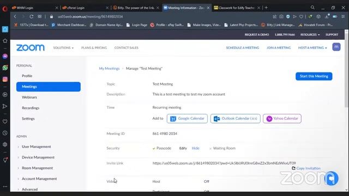Select Meetings in the sidebar
The height and width of the screenshot is (196, 349).
(49, 87)
